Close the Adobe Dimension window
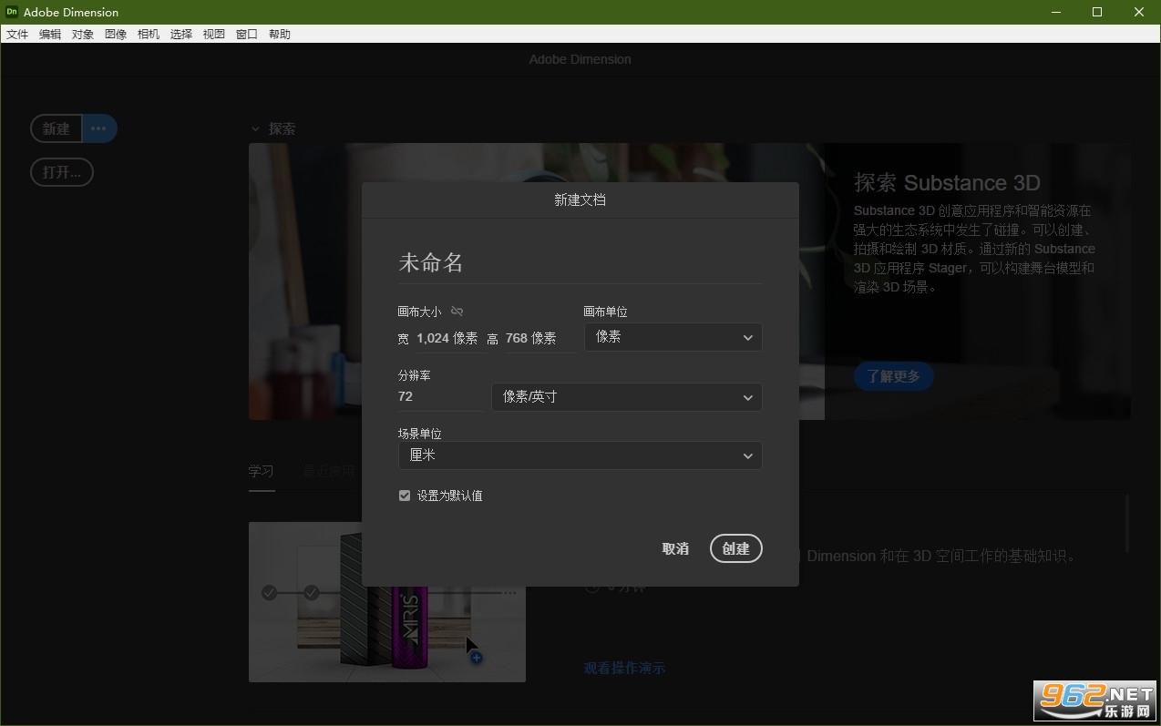This screenshot has width=1161, height=726. pyautogui.click(x=1139, y=12)
